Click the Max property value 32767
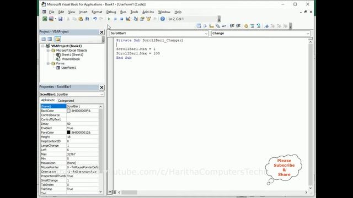This screenshot has height=198, width=353. tap(82, 154)
